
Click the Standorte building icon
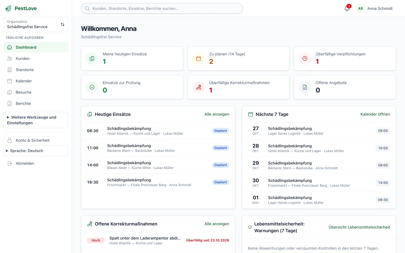pyautogui.click(x=10, y=70)
